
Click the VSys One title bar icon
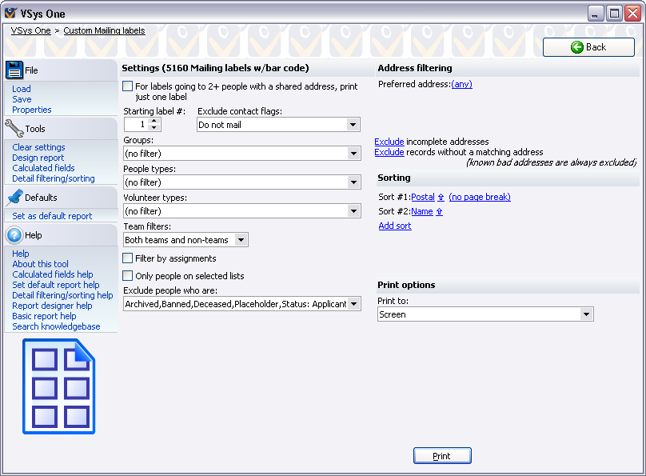(x=10, y=14)
